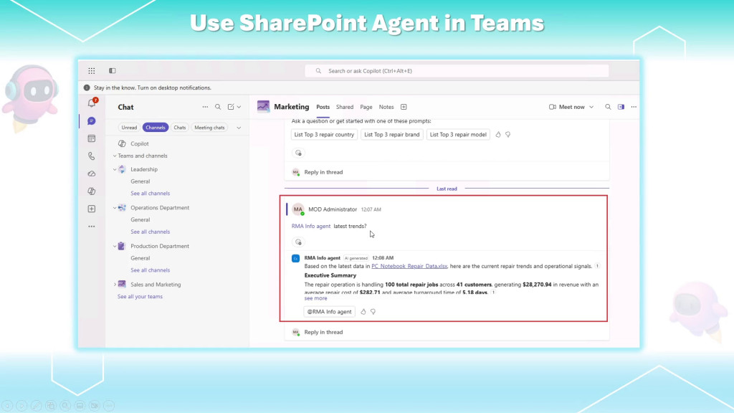The width and height of the screenshot is (734, 413).
Task: Open the Page tab
Action: click(366, 107)
